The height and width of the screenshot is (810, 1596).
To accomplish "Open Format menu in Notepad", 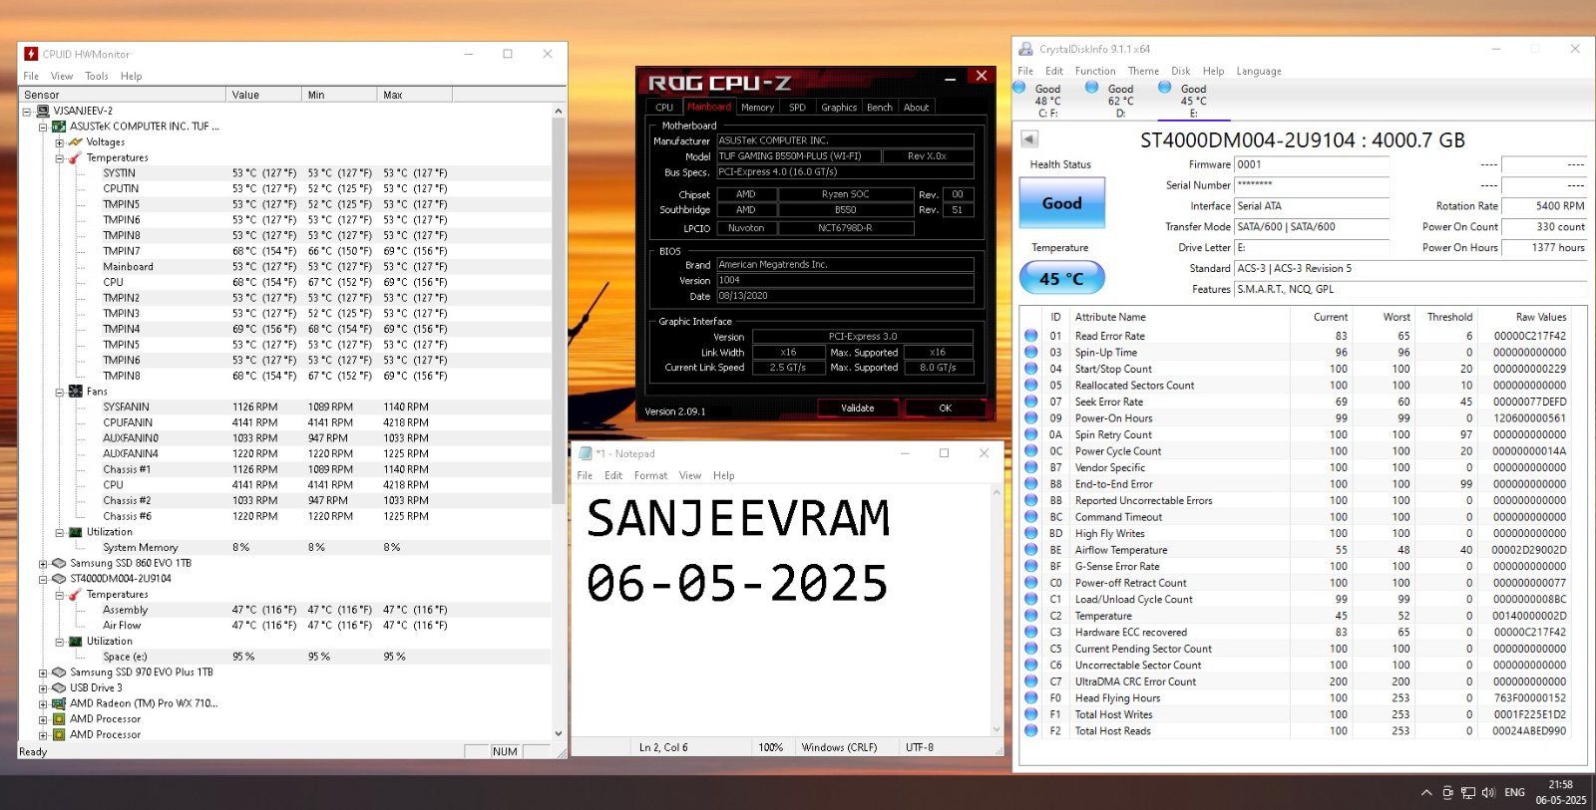I will tap(650, 475).
